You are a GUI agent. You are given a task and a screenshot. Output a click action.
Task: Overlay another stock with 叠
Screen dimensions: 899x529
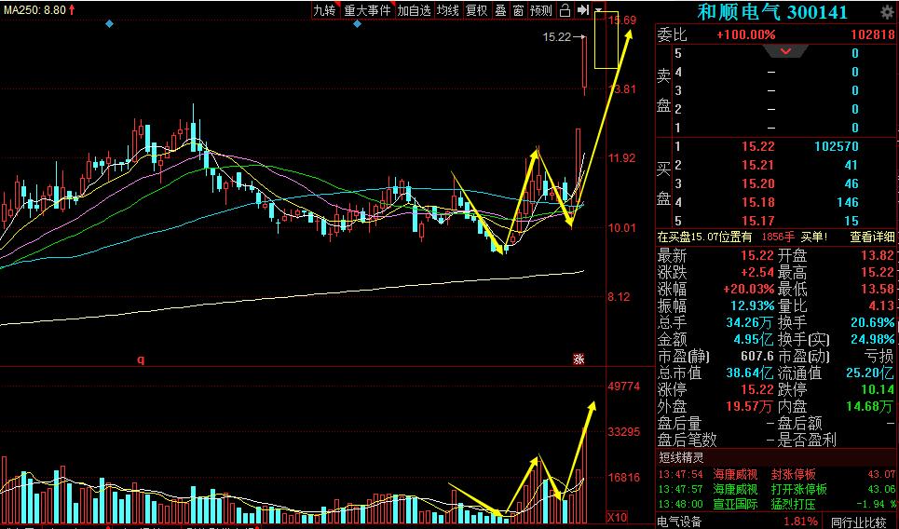click(500, 10)
